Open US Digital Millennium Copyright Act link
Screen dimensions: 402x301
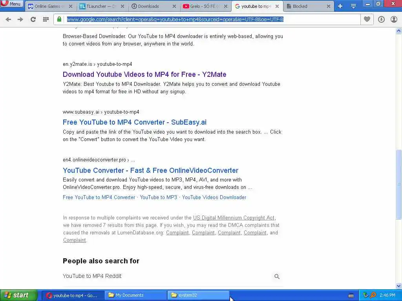pos(234,218)
